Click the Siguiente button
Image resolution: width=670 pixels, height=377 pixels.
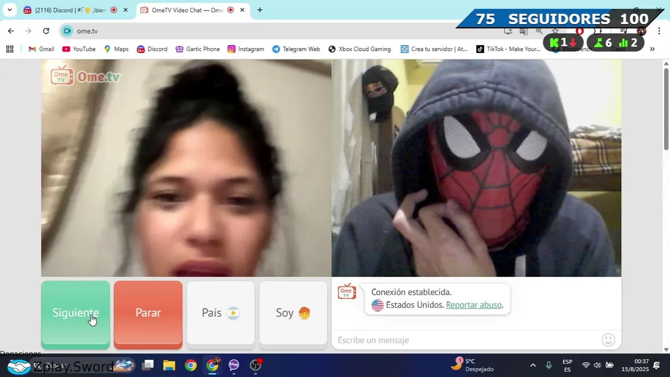click(75, 314)
